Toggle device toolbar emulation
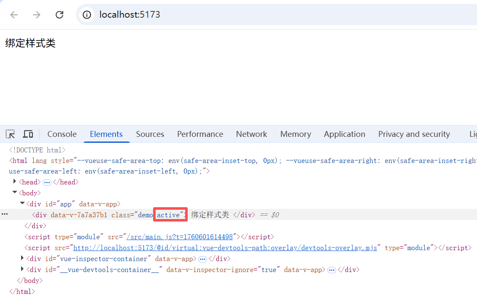 28,134
